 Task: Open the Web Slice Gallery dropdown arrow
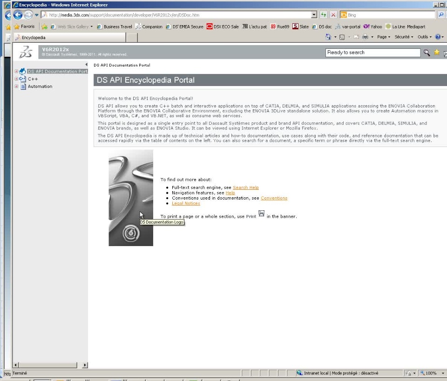92,27
